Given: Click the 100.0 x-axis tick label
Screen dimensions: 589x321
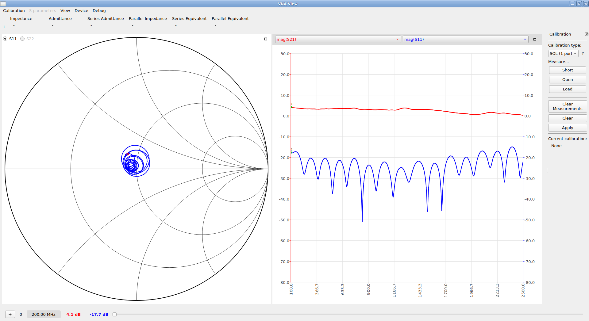Looking at the screenshot, I should [x=291, y=289].
